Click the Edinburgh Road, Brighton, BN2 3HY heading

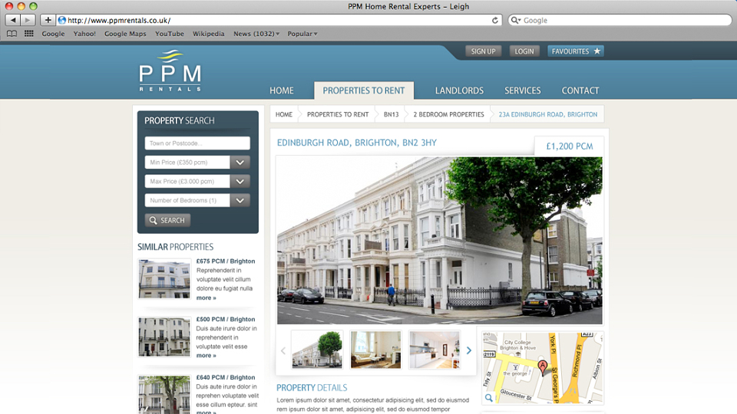(357, 143)
